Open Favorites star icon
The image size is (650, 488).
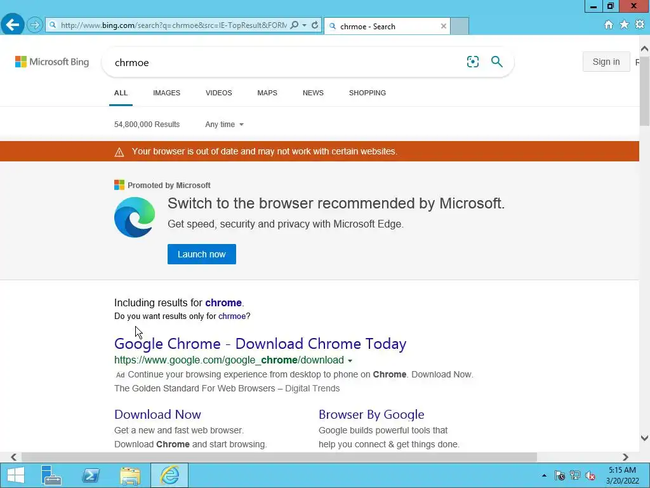coord(625,25)
